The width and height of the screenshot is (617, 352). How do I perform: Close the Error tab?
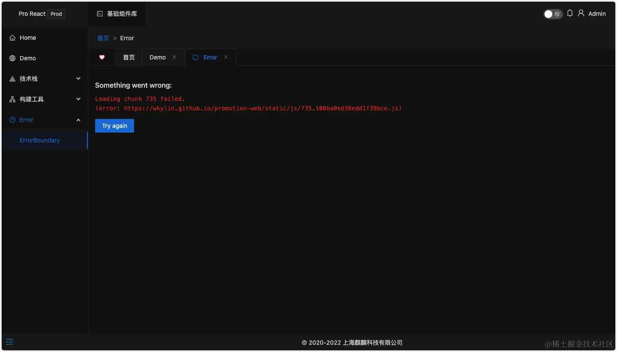226,57
